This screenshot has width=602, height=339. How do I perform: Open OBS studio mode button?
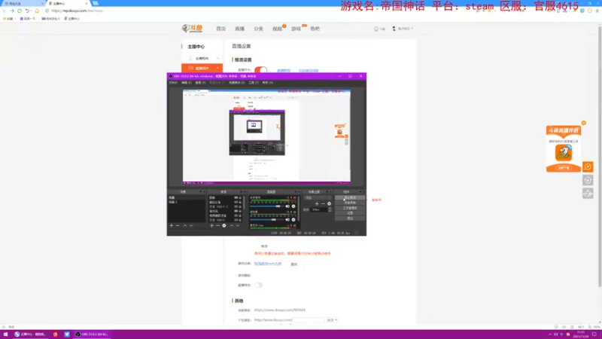point(350,208)
